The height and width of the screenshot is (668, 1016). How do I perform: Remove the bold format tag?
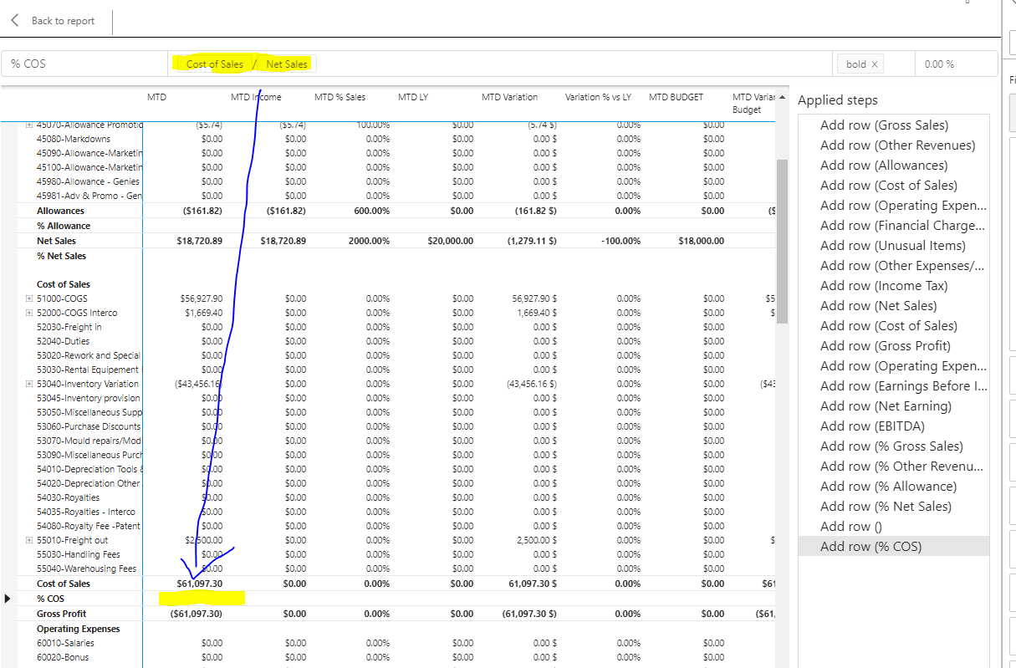(x=875, y=64)
